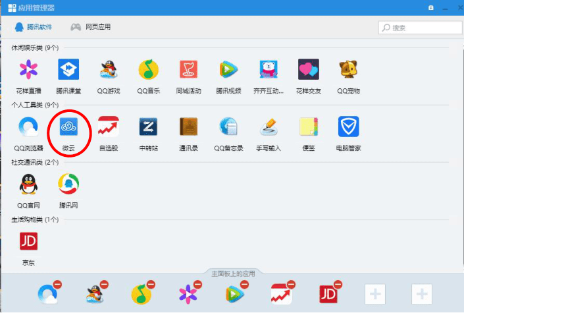Open the 花样交友 hearts icon
Image resolution: width=566 pixels, height=319 pixels.
[x=309, y=69]
